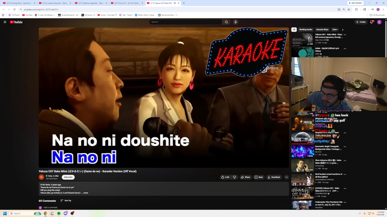Like the video with the thumbs-up button

225,177
